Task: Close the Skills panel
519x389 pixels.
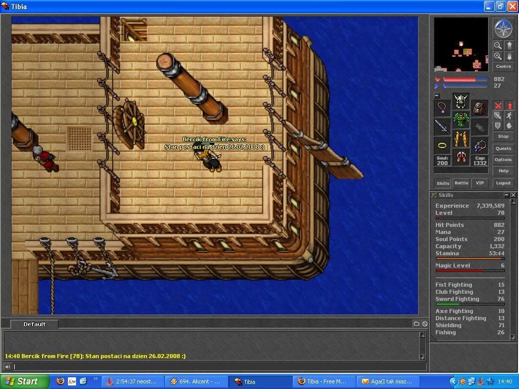Action: [513, 195]
